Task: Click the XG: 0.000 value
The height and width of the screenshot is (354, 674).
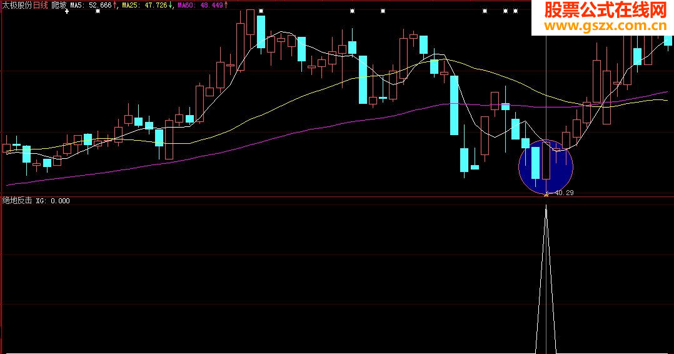Action: click(53, 201)
